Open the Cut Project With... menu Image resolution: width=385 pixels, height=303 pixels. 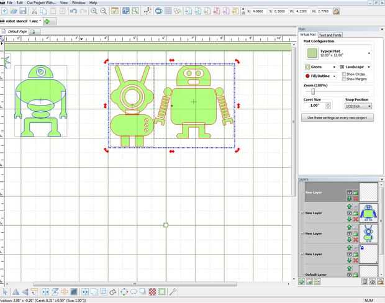[x=41, y=2]
